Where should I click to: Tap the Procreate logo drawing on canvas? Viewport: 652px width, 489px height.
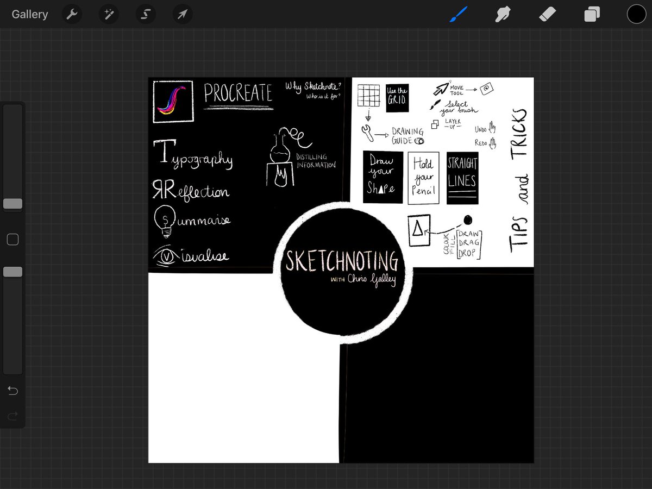point(173,101)
